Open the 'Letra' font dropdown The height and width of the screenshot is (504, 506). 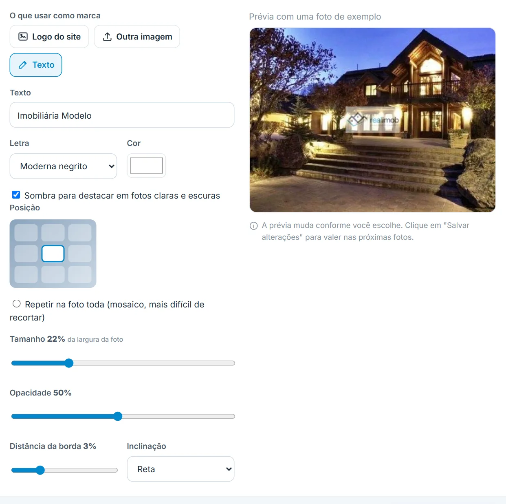tap(63, 166)
